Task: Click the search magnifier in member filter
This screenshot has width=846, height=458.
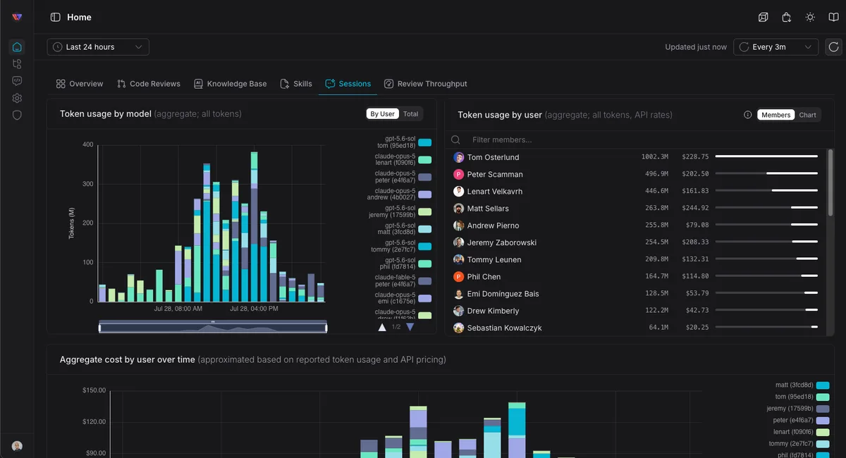Action: click(x=456, y=140)
